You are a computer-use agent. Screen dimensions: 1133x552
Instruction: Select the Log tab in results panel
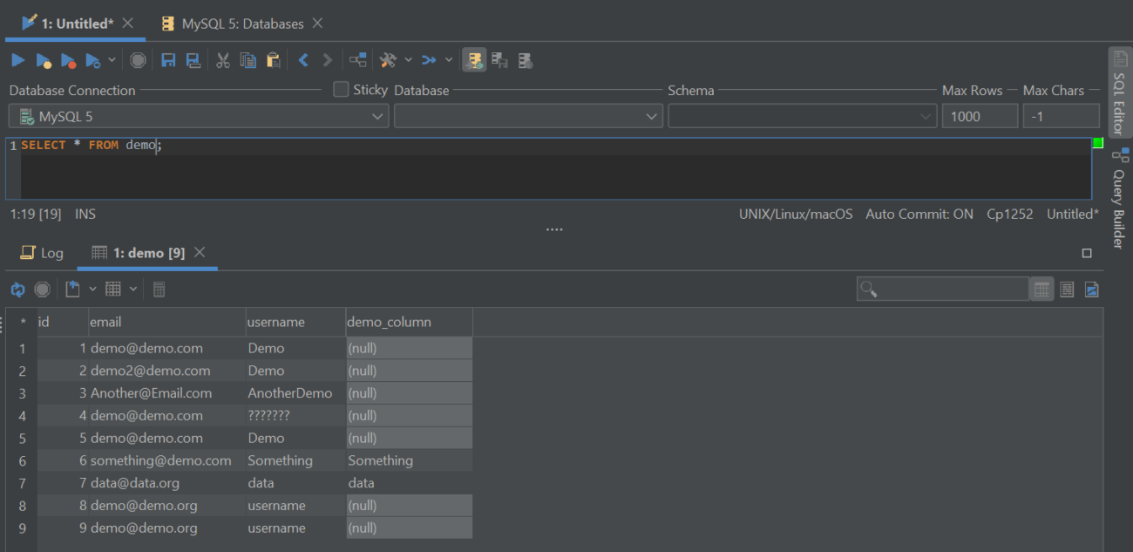click(x=42, y=252)
